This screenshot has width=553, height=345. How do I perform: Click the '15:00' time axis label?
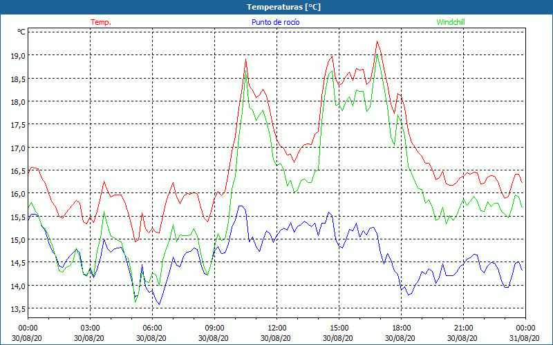point(339,328)
